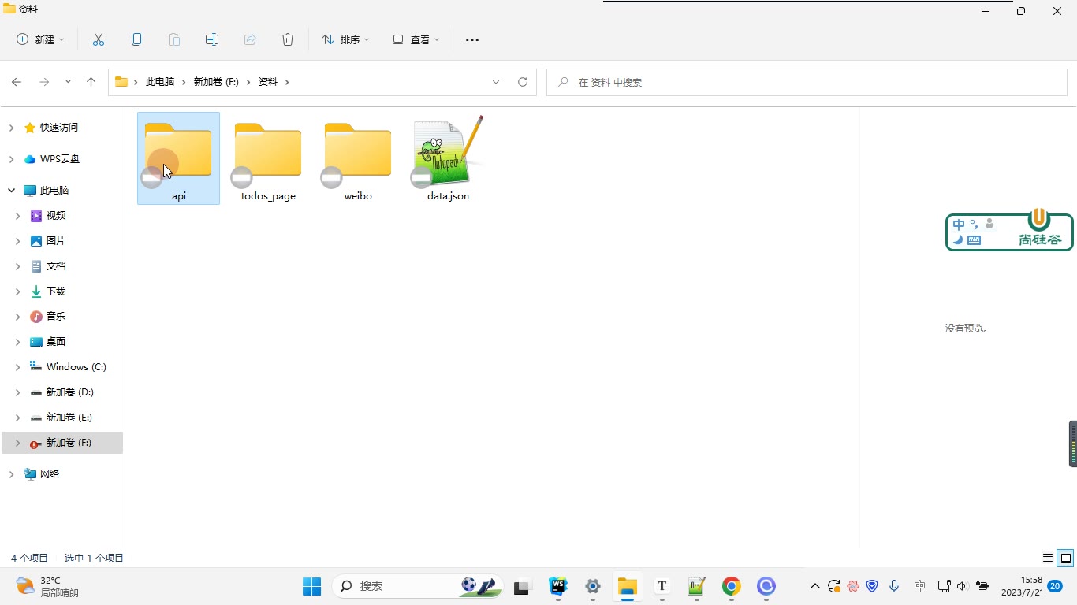The height and width of the screenshot is (605, 1077).
Task: Collapse the 此电脑 tree node
Action: coord(11,190)
